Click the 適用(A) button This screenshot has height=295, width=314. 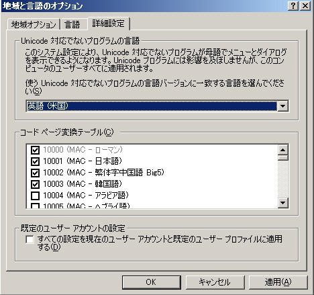tap(278, 282)
